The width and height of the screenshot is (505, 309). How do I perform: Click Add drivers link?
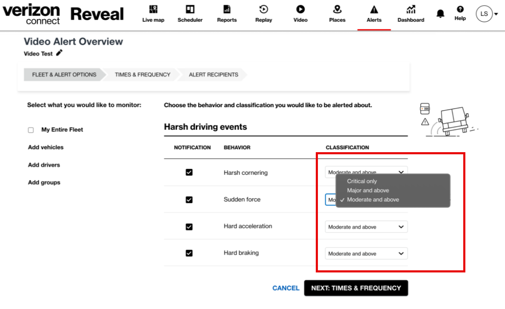44,165
